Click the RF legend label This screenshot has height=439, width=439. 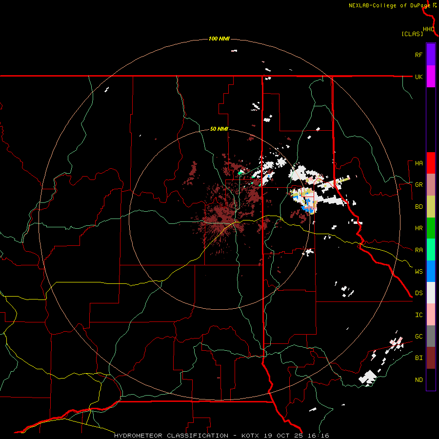click(x=419, y=55)
